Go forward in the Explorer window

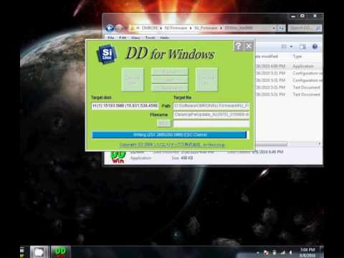pos(119,29)
